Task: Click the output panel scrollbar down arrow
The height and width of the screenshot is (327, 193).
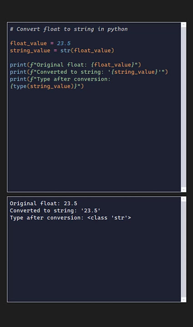Action: (x=183, y=299)
